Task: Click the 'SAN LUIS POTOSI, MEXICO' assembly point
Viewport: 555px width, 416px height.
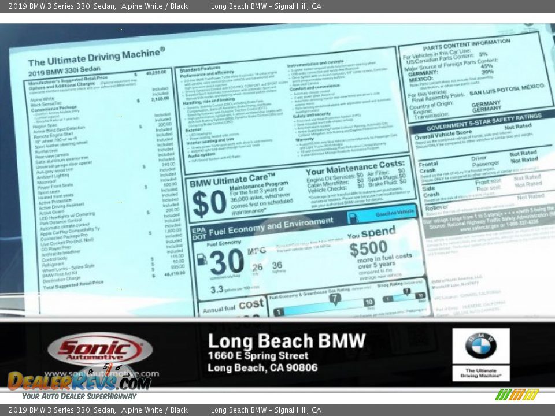Action: (507, 90)
